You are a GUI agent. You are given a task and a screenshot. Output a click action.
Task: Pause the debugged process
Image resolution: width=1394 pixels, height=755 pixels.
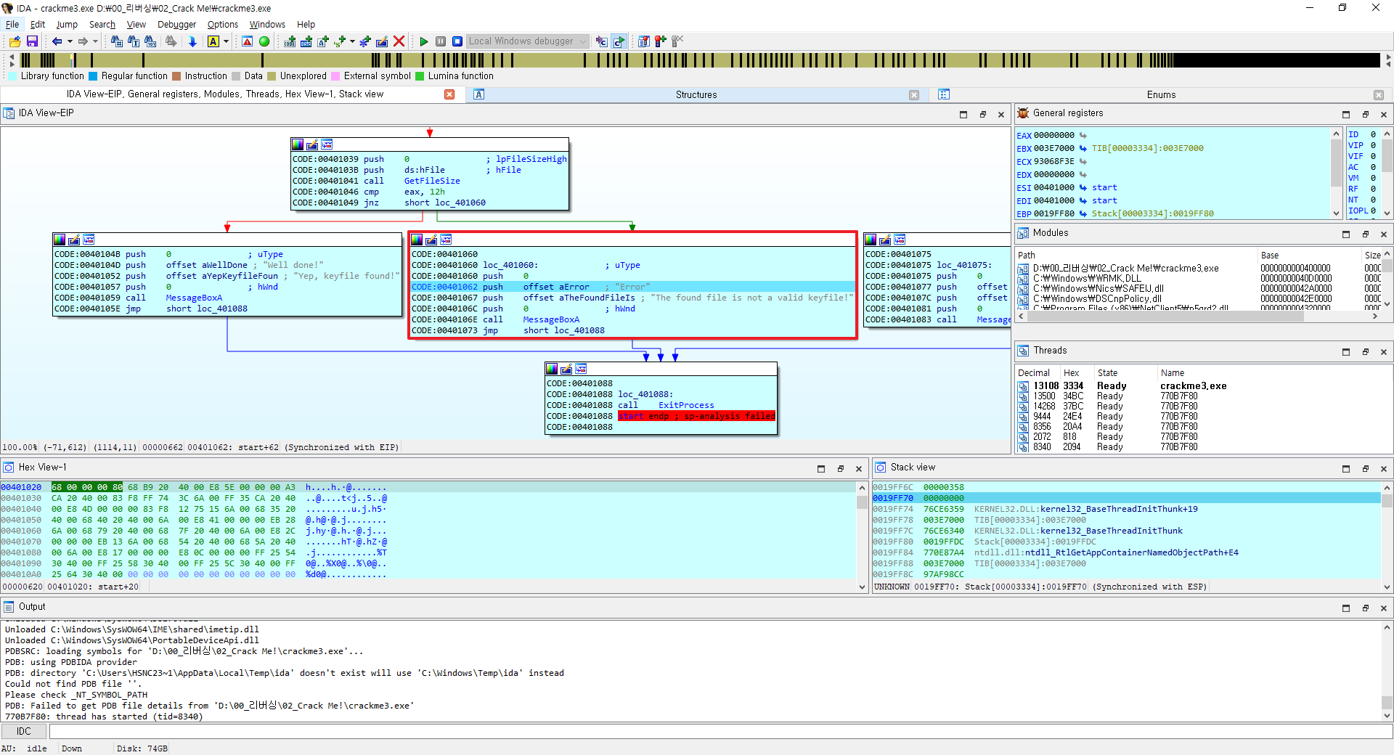tap(441, 41)
